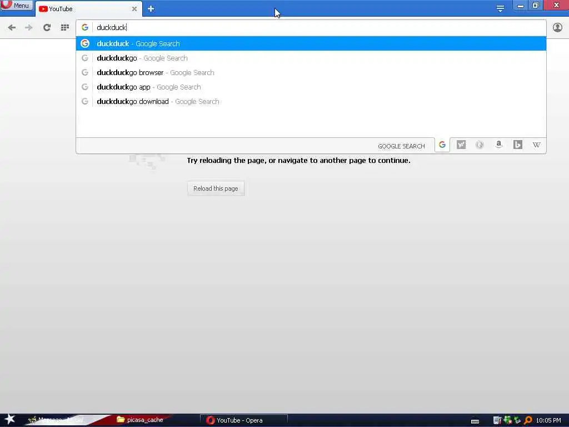Select 'duckduckgo - Google Search' suggestion
This screenshot has height=427, width=569.
pos(311,58)
